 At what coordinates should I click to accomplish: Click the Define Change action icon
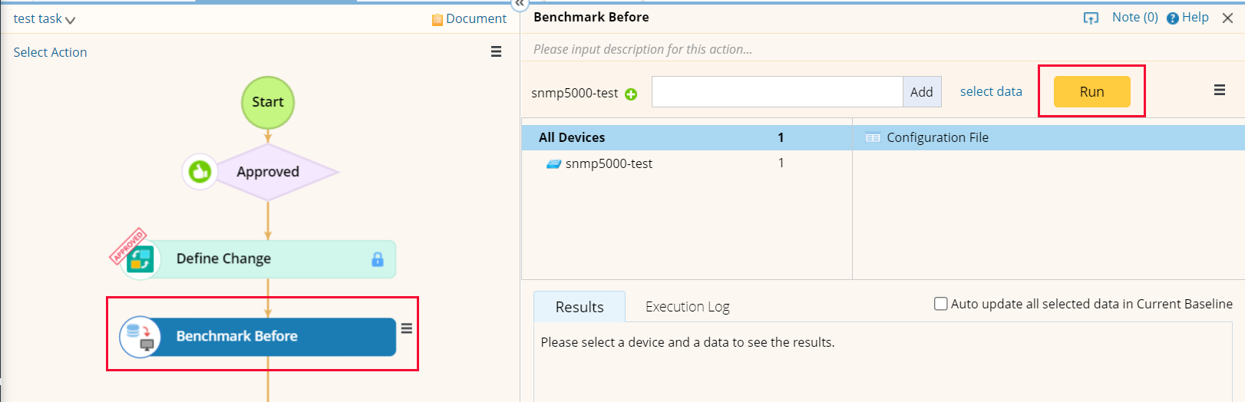point(140,259)
